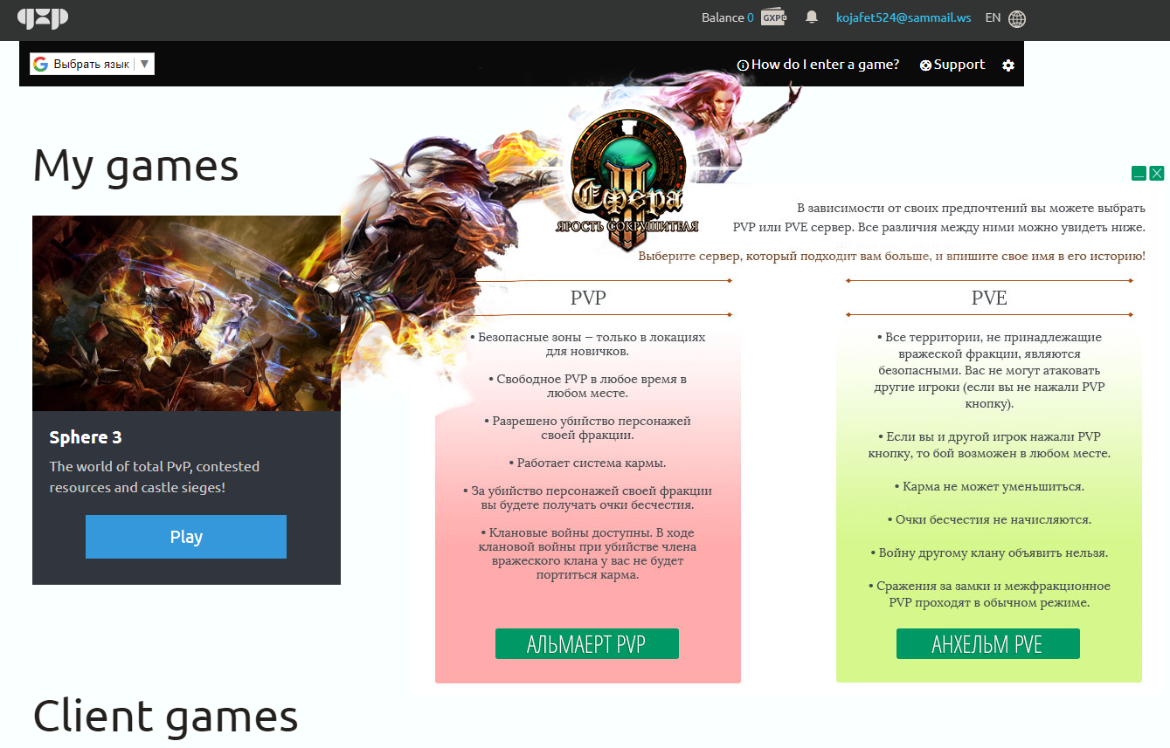The image size is (1170, 748).
Task: Choose the АНХЕЛЬМ PVE server
Action: tap(988, 644)
